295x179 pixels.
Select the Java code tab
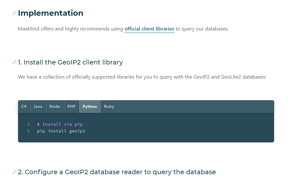pyautogui.click(x=38, y=107)
